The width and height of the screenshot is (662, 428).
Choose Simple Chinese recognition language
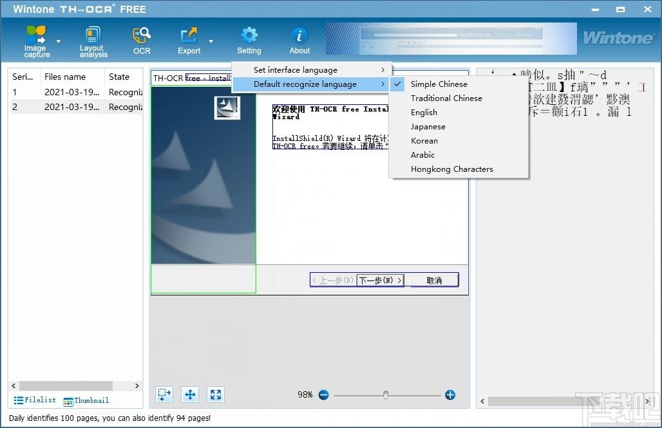[459, 84]
